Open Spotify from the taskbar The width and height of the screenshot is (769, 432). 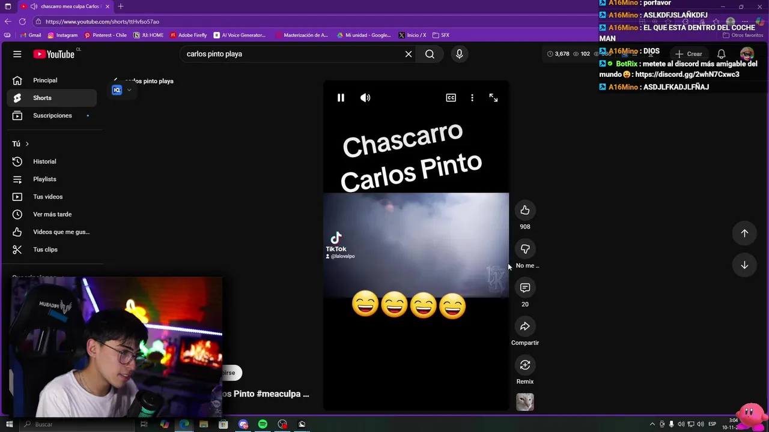(263, 424)
